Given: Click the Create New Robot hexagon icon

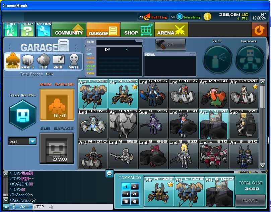Looking at the screenshot, I should pos(23,114).
